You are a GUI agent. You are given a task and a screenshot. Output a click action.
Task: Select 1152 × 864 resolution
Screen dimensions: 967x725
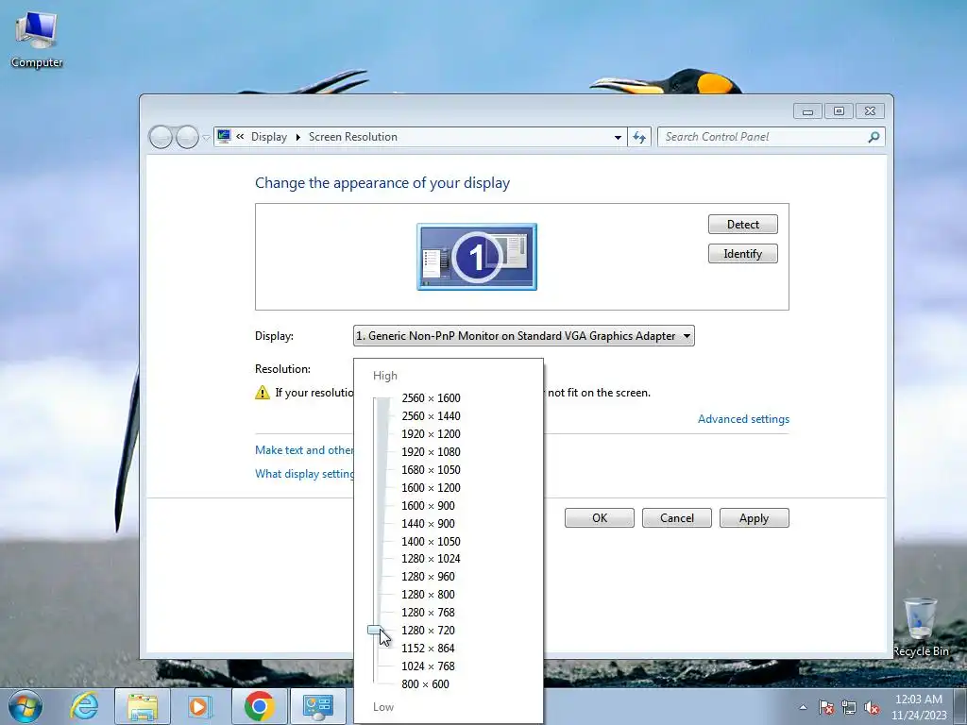click(x=428, y=648)
